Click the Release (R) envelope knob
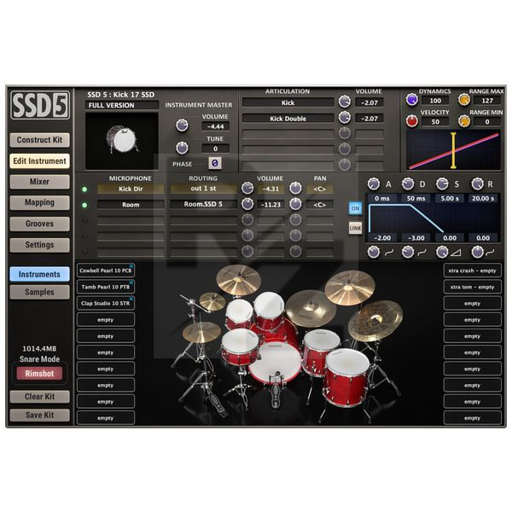 [x=477, y=184]
